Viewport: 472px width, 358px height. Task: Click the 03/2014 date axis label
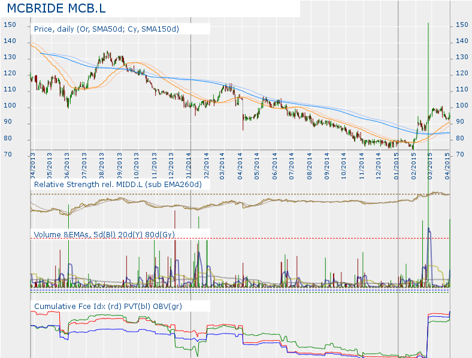pos(222,166)
